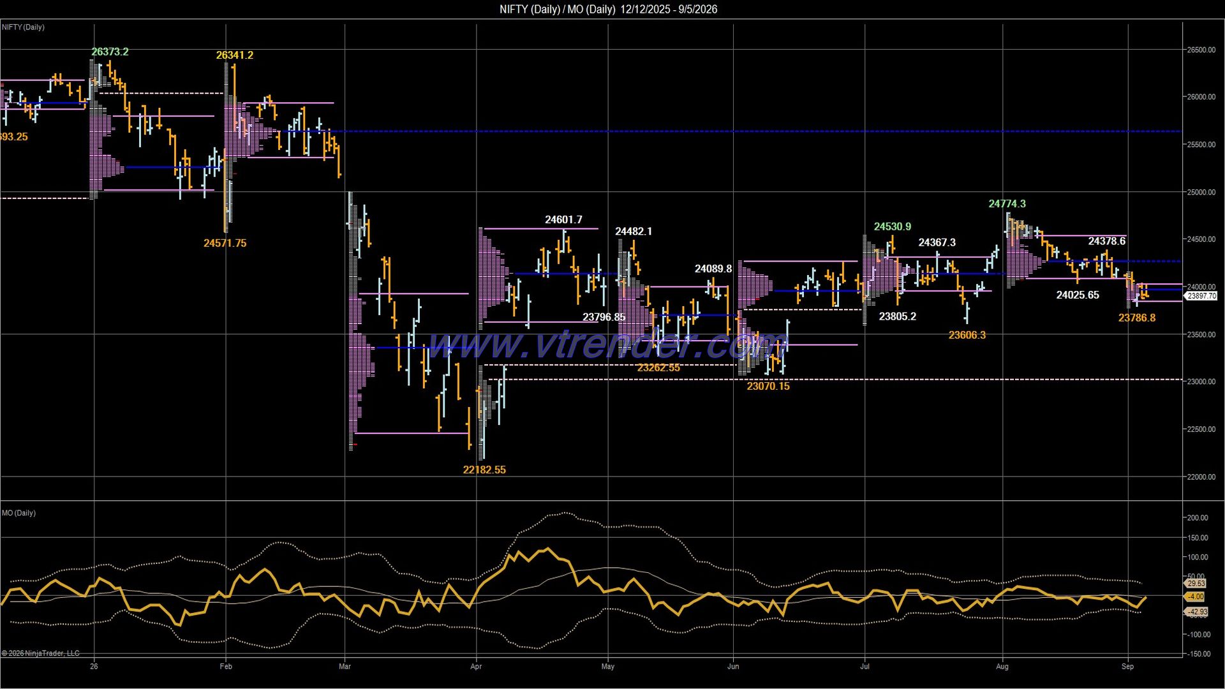
Task: Select the NIFTY (Daily) panel label
Action: tap(23, 27)
